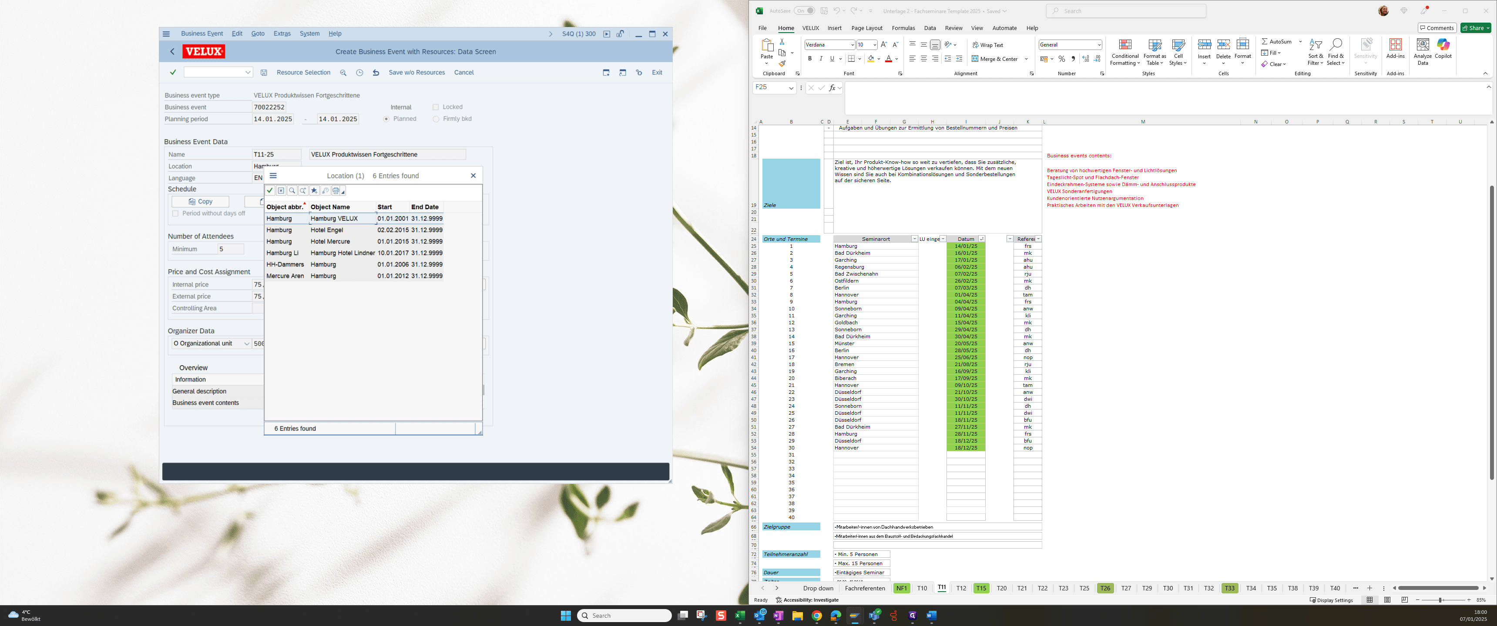The width and height of the screenshot is (1497, 626).
Task: Click the SAP green Enter checkmark
Action: click(x=173, y=73)
